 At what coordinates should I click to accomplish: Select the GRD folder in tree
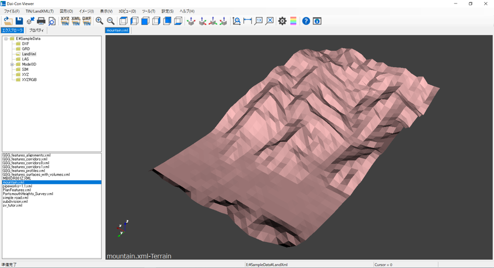tap(26, 49)
